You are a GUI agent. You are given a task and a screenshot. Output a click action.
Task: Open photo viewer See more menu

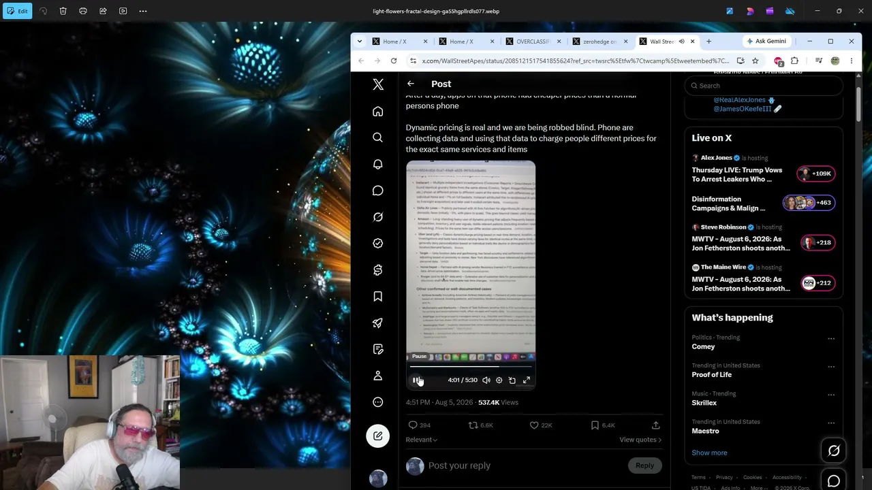coord(142,11)
